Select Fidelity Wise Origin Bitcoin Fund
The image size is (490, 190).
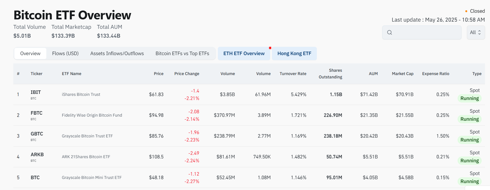pyautogui.click(x=92, y=115)
